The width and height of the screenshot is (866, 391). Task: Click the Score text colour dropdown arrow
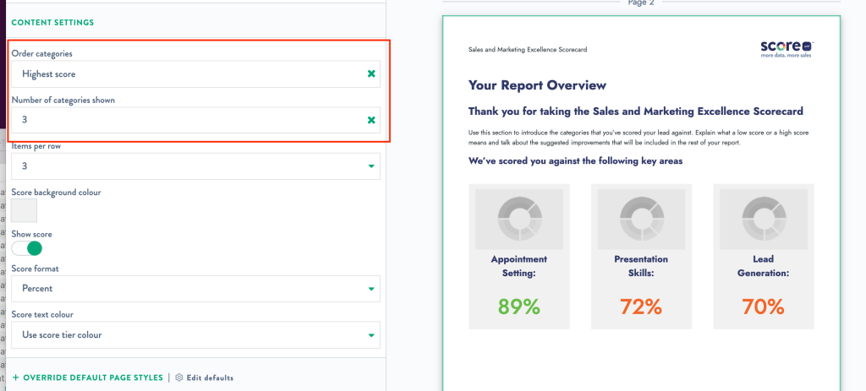(x=371, y=335)
